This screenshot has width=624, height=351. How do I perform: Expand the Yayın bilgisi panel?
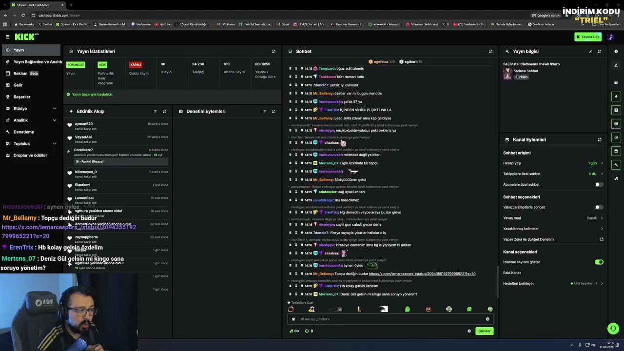point(600,51)
